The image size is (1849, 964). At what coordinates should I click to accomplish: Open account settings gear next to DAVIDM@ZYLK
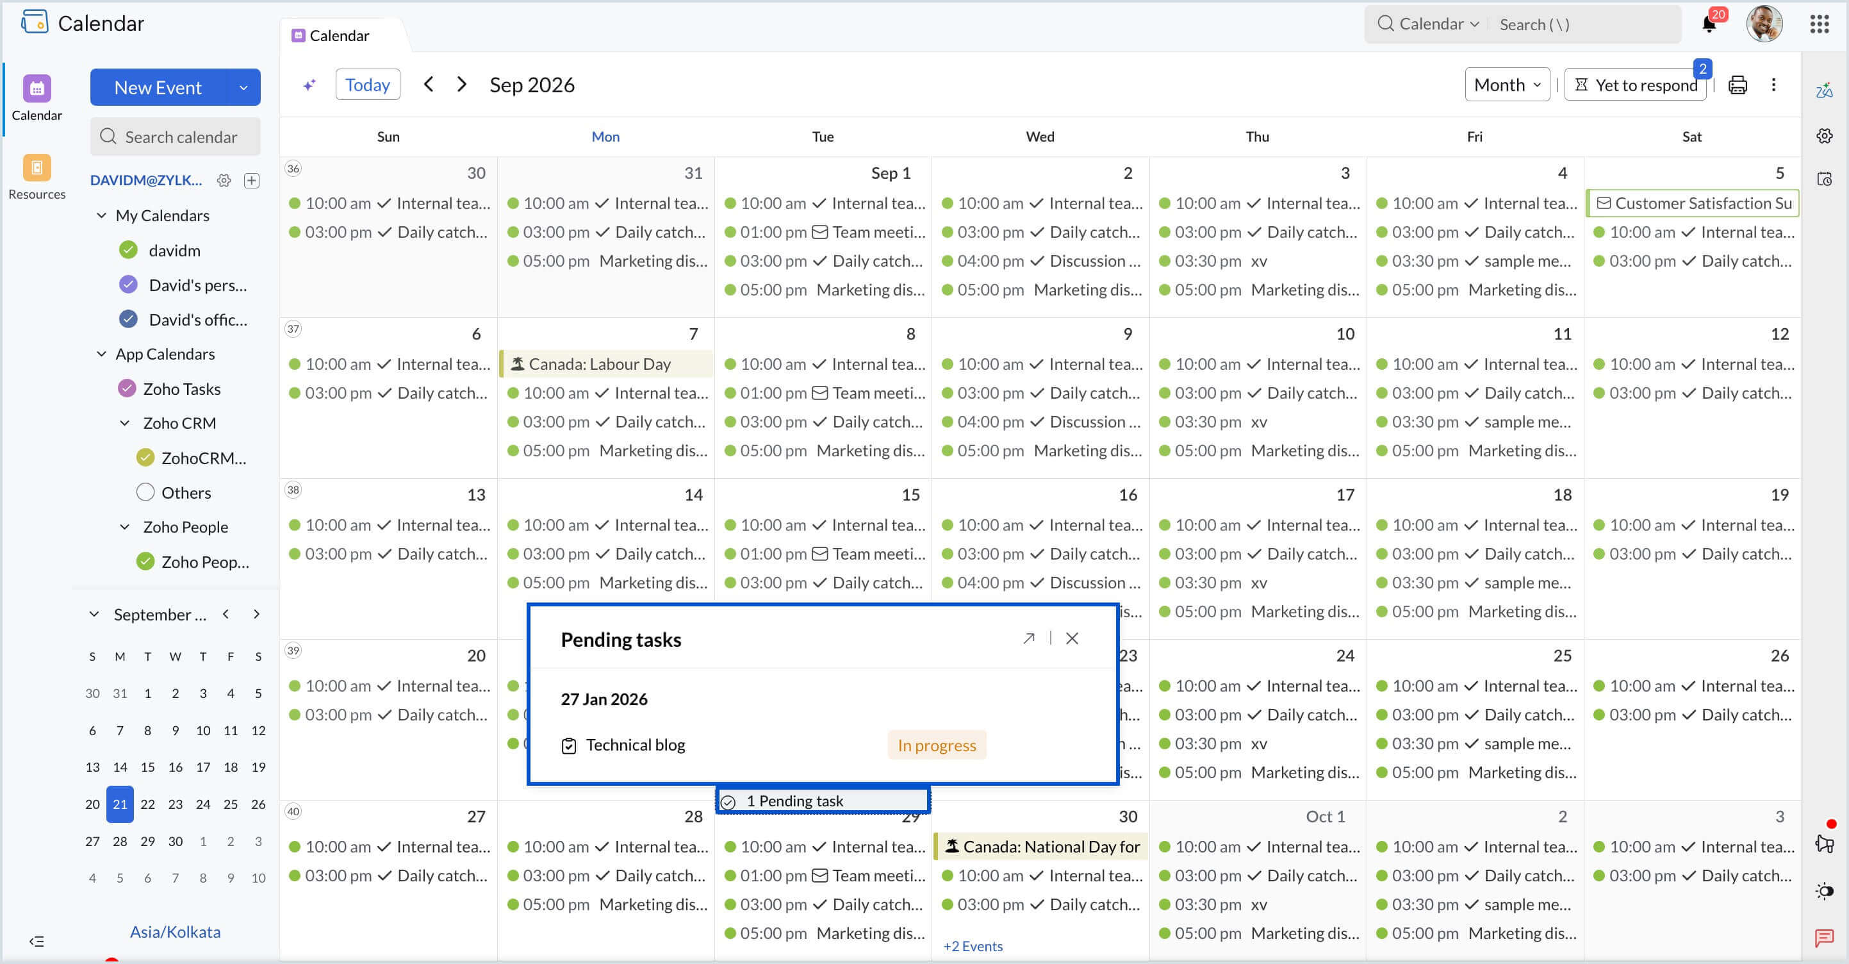224,180
